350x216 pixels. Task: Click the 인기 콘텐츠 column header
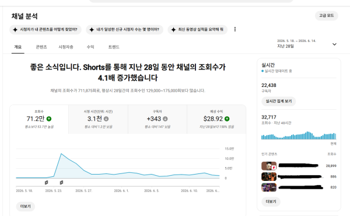click(269, 154)
